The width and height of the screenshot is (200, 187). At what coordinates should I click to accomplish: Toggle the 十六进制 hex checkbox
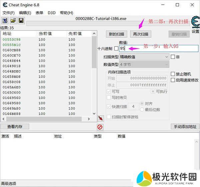[x=116, y=49]
